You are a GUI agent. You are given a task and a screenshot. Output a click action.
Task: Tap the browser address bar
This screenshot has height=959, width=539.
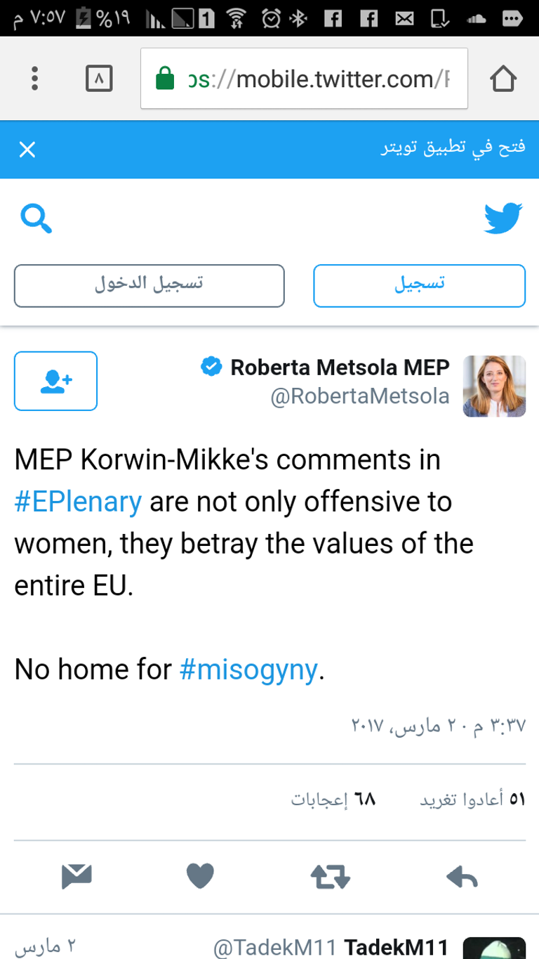[x=304, y=79]
